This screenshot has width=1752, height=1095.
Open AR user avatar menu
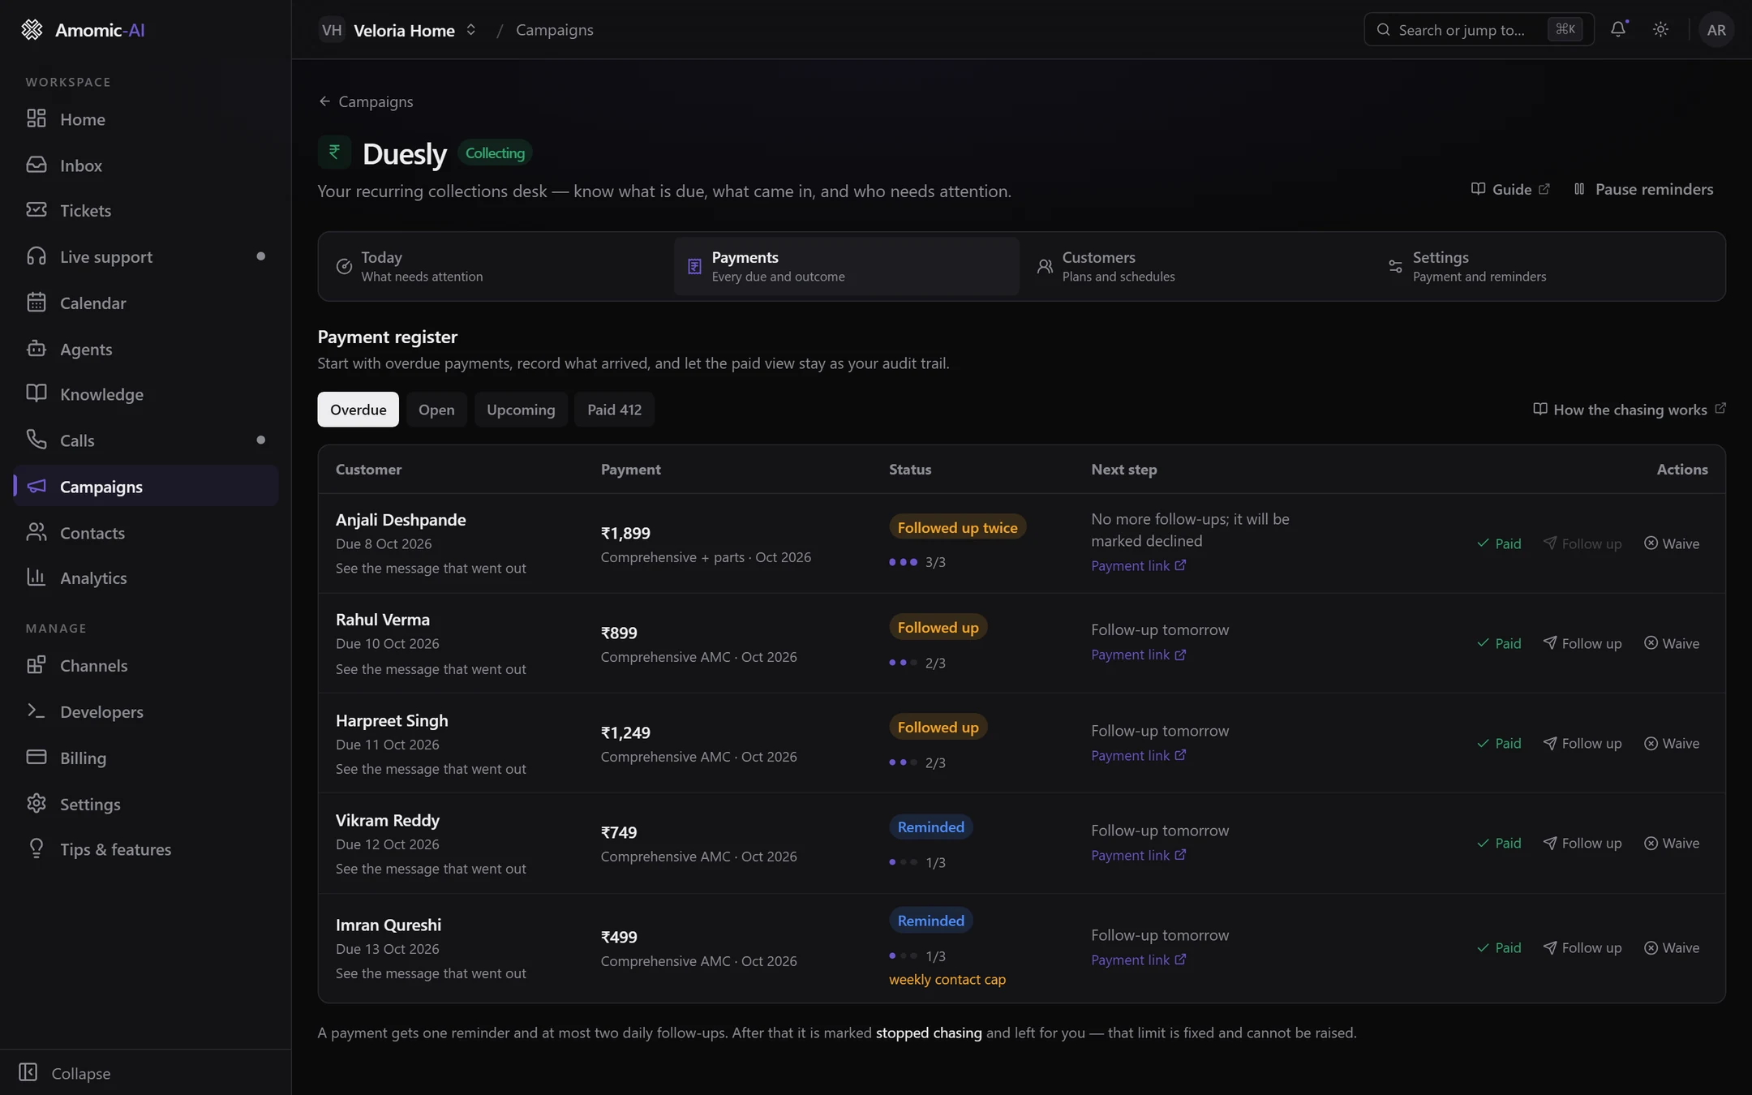1715,29
